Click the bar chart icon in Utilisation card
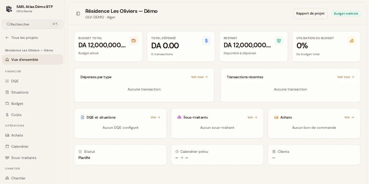The width and height of the screenshot is (369, 184). 352,41
